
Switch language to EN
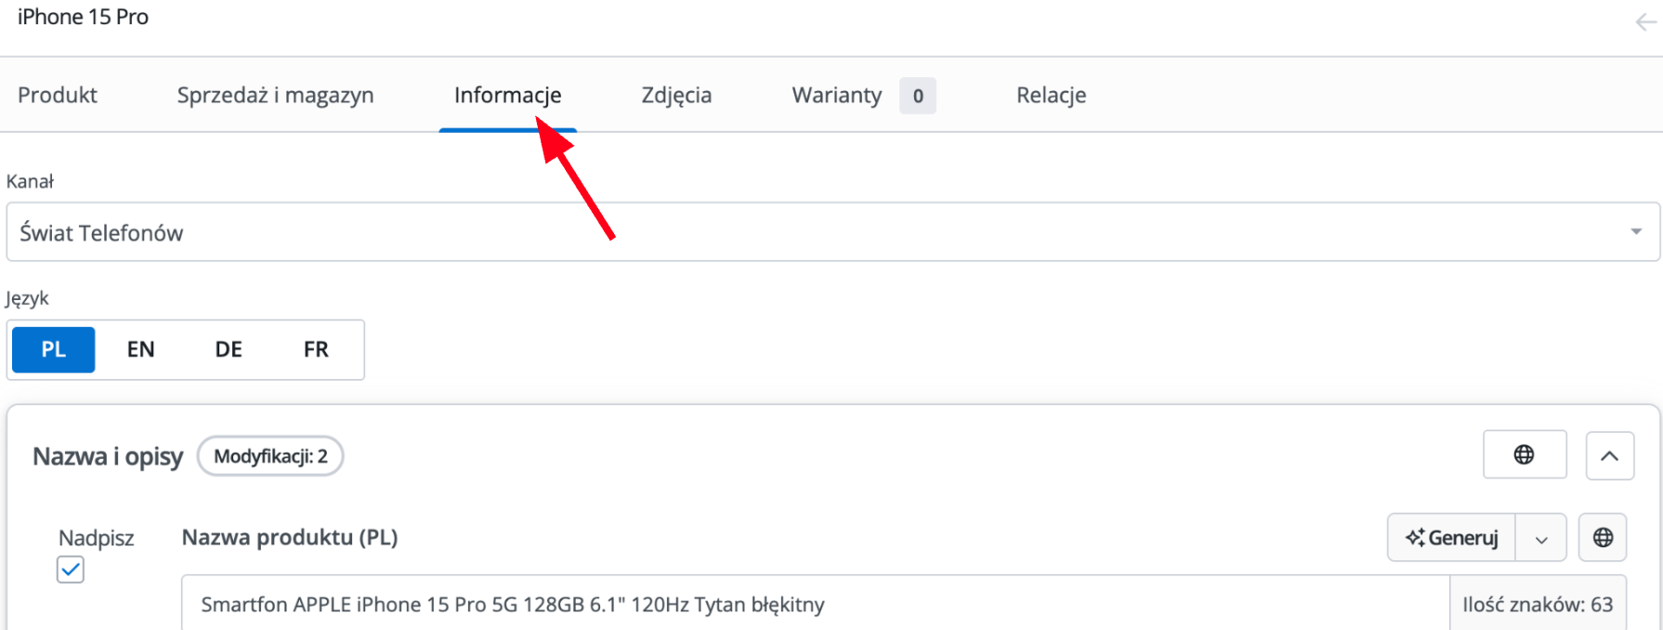[140, 349]
